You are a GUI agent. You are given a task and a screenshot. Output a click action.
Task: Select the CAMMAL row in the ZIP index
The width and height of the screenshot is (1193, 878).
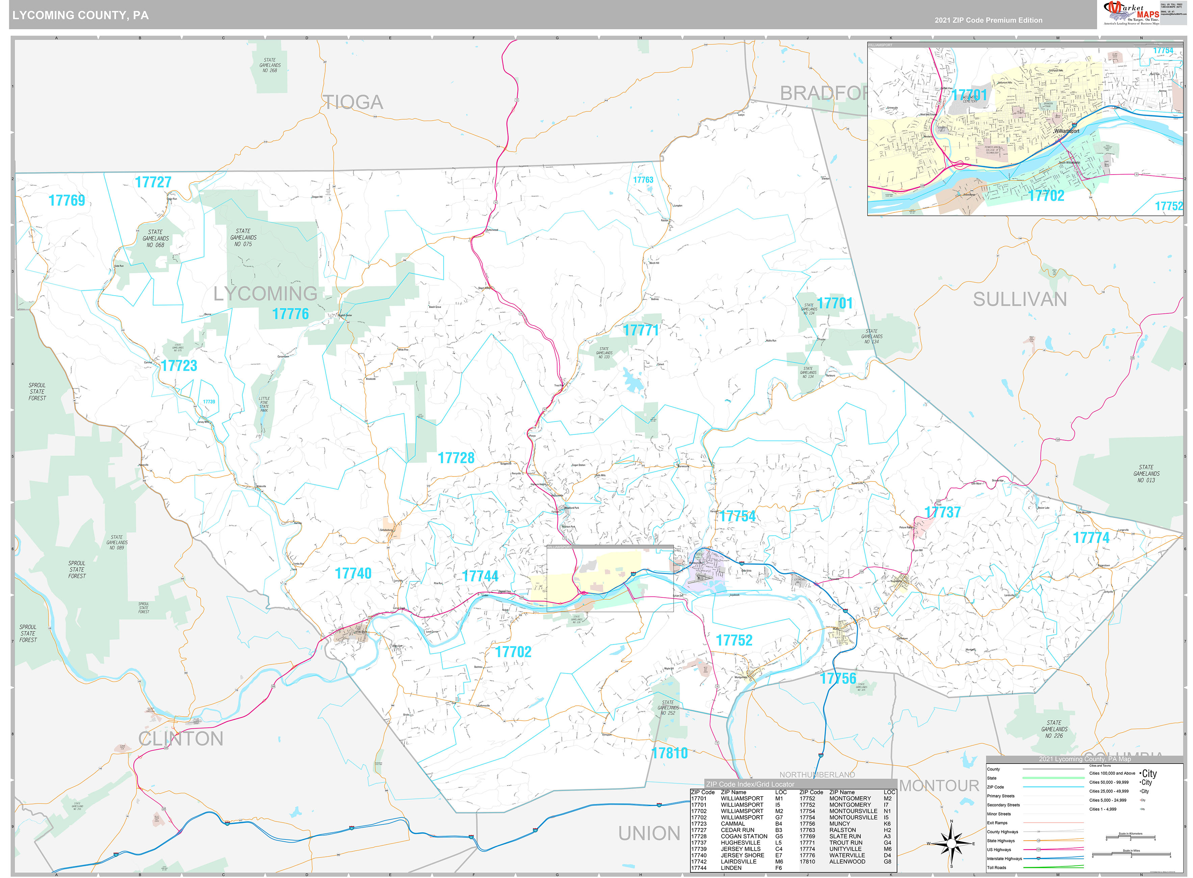click(736, 824)
